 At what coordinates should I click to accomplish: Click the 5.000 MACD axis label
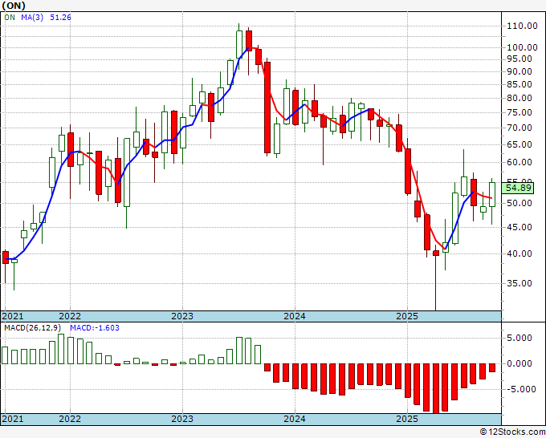point(520,339)
